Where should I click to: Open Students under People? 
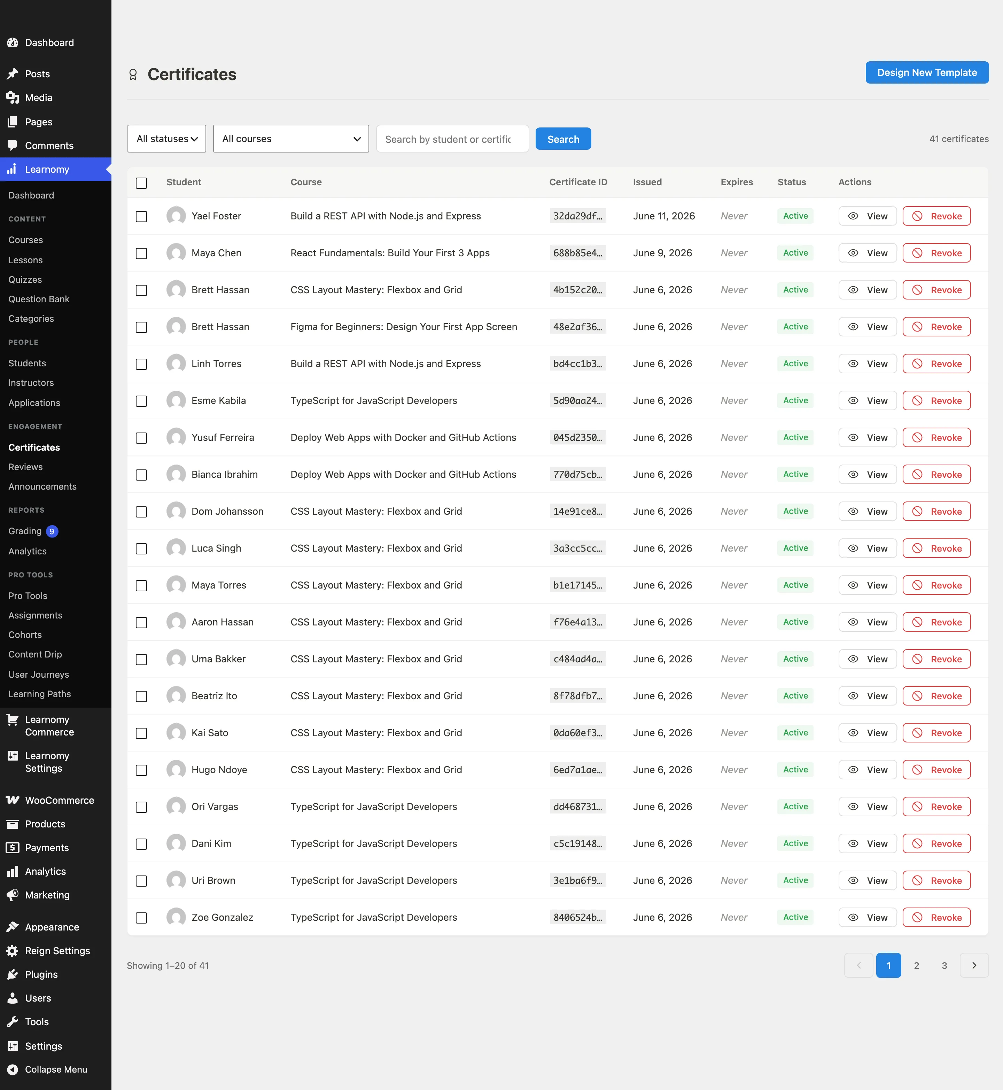pos(27,363)
